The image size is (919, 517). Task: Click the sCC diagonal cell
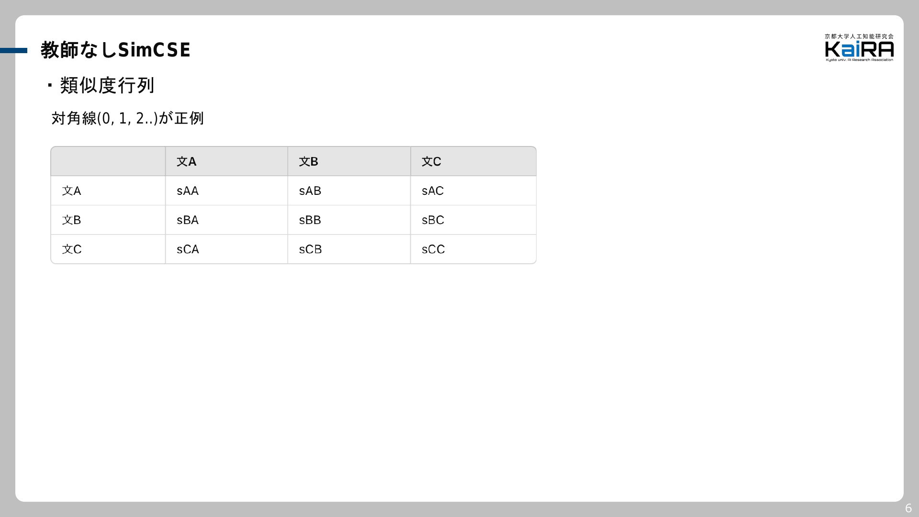pyautogui.click(x=473, y=249)
